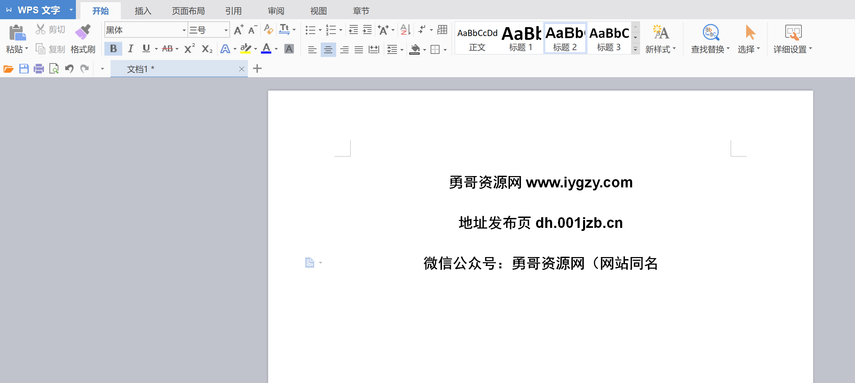Click the text line 地址发布页 dh.001jzb.cn

(x=541, y=223)
